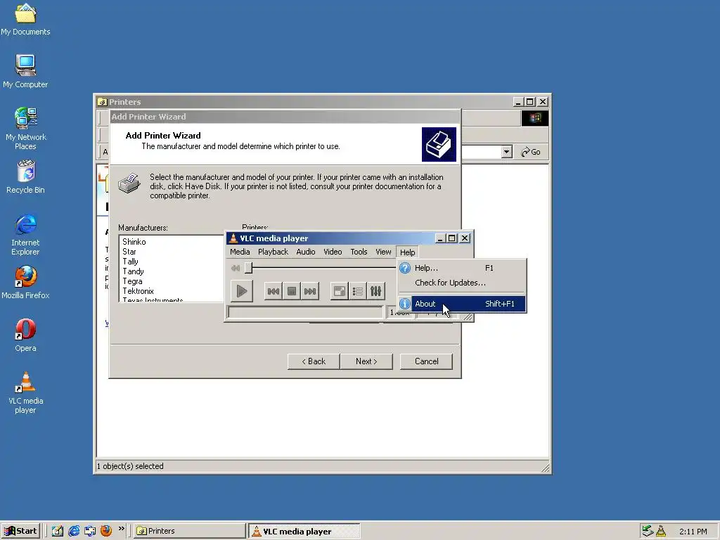Click the safely remove hardware tray icon

click(x=648, y=531)
